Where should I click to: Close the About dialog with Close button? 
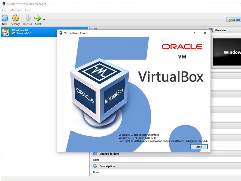click(x=199, y=147)
